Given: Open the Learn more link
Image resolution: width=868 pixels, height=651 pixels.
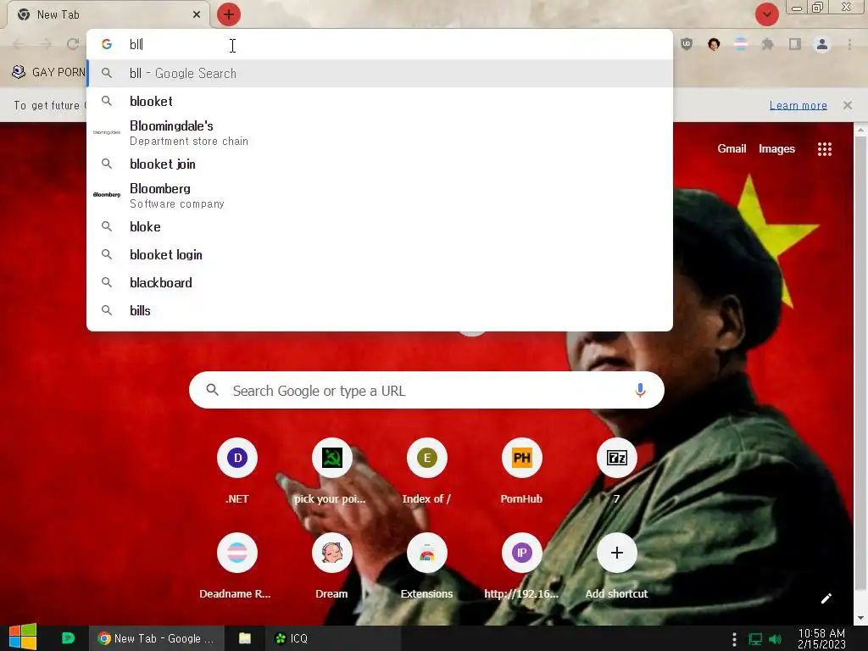Looking at the screenshot, I should 798,105.
